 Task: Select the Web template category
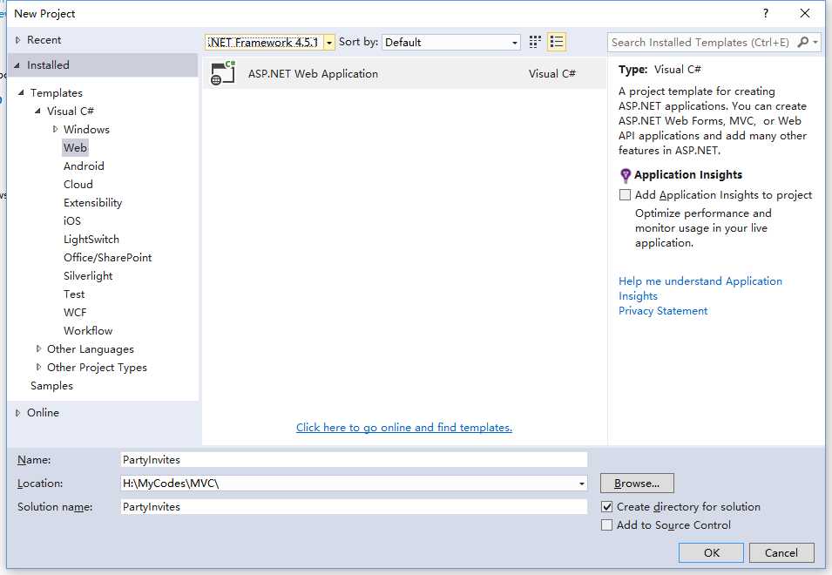[75, 148]
